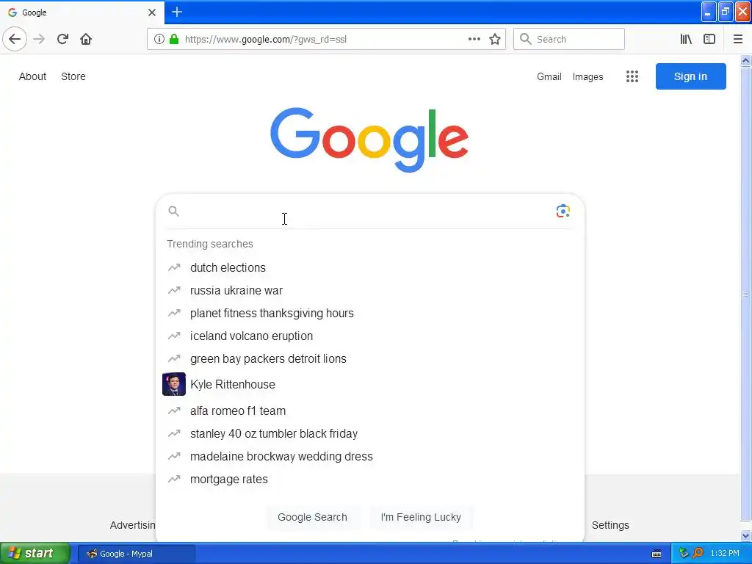This screenshot has width=752, height=564.
Task: Select suggestion russia ukraine war
Action: click(370, 290)
